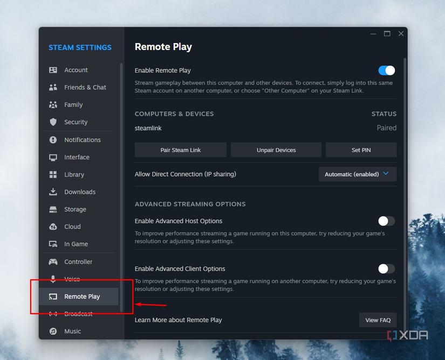445x360 pixels.
Task: Click the Learn More about Remote Play label
Action: pyautogui.click(x=178, y=320)
